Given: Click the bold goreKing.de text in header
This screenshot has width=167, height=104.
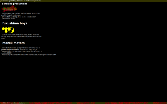Looking at the screenshot, I should click(14, 1).
